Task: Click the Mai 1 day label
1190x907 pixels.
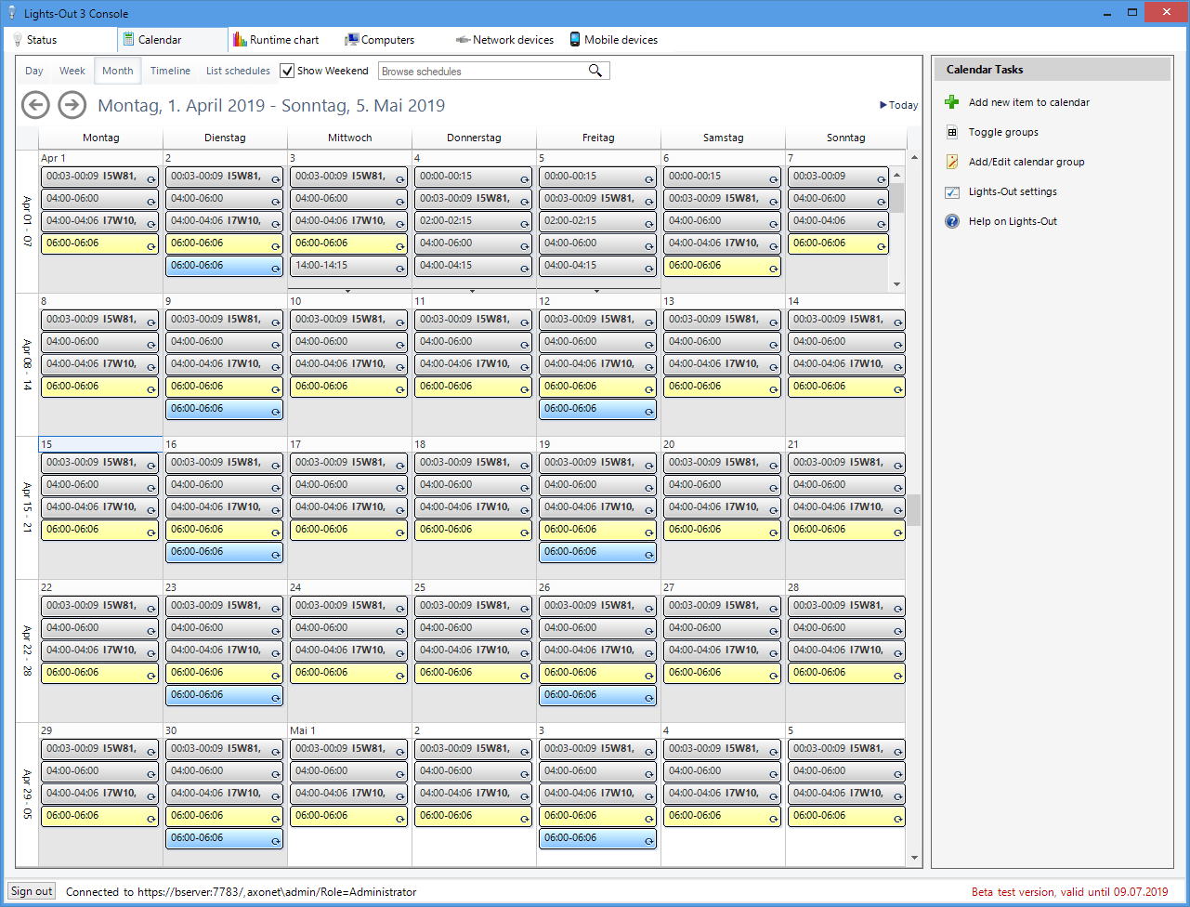Action: (x=303, y=730)
